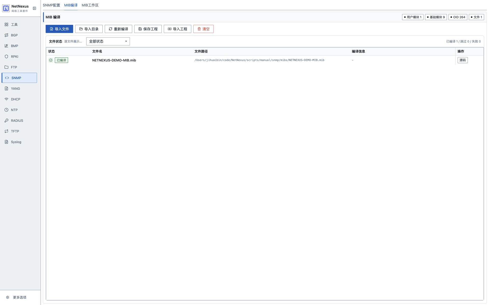The image size is (489, 305).
Task: Click 重新编译 recompile button
Action: tap(118, 29)
